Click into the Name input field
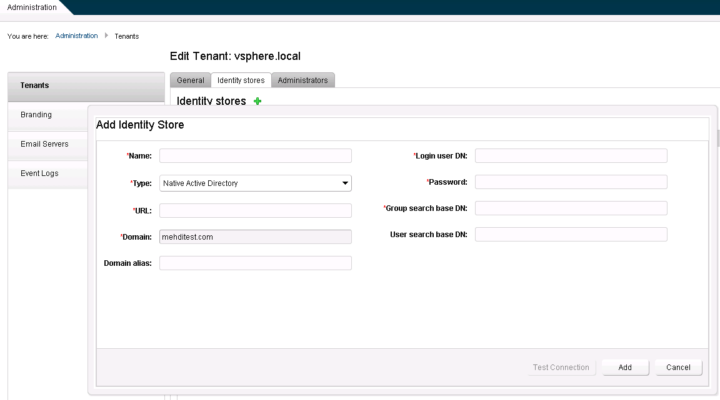This screenshot has height=400, width=720. [255, 156]
